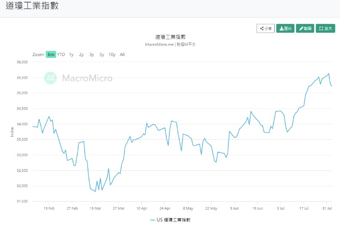
Task: Select the 5y zoom option
Action: (x=102, y=55)
